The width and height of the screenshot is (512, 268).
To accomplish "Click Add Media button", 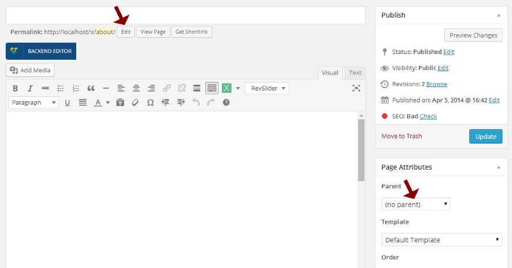I will tap(30, 70).
